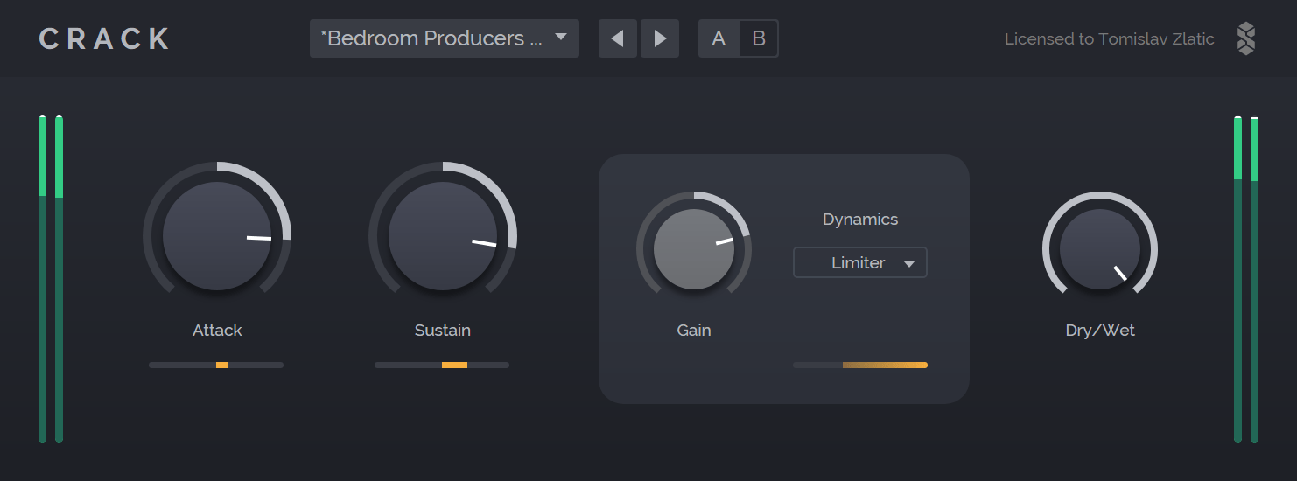Click the Dynamics gain reduction meter bar
The image size is (1297, 481).
click(859, 365)
